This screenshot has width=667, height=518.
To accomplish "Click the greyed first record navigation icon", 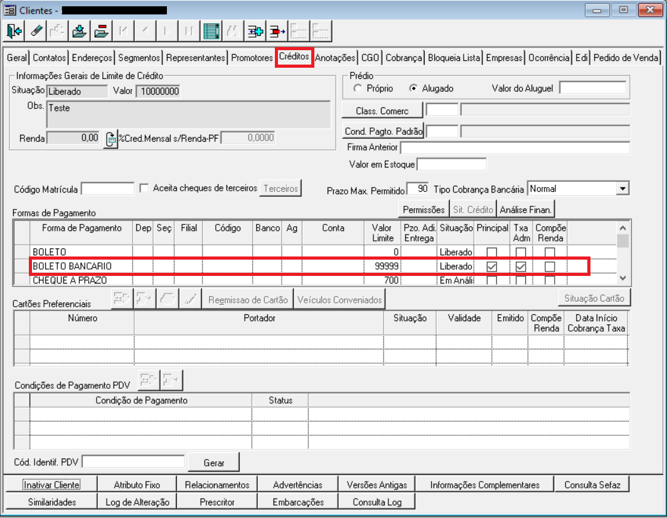I will coord(124,31).
